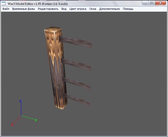Click the window title text in title bar

[38, 3]
